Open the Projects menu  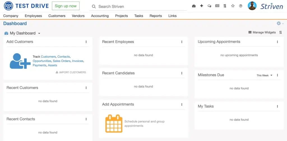coord(121,16)
